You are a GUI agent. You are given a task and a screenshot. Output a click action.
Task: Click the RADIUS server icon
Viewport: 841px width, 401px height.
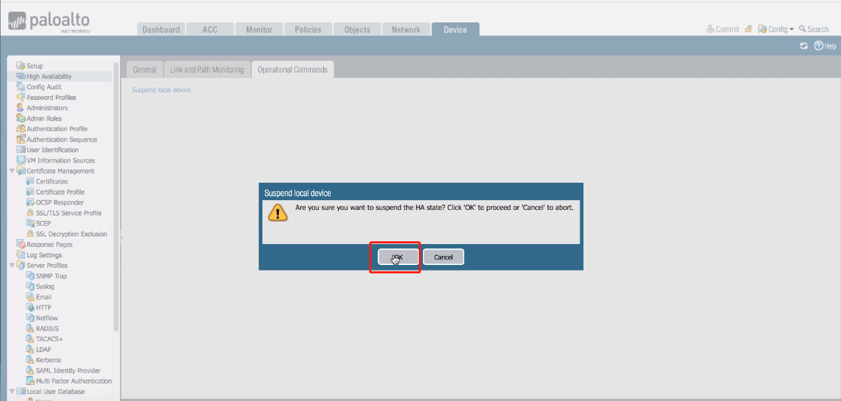(30, 328)
